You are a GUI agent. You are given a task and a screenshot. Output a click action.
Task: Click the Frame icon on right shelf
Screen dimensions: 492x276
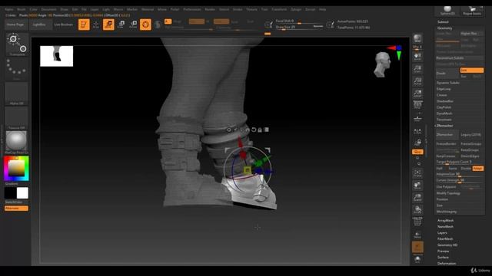pos(417,173)
